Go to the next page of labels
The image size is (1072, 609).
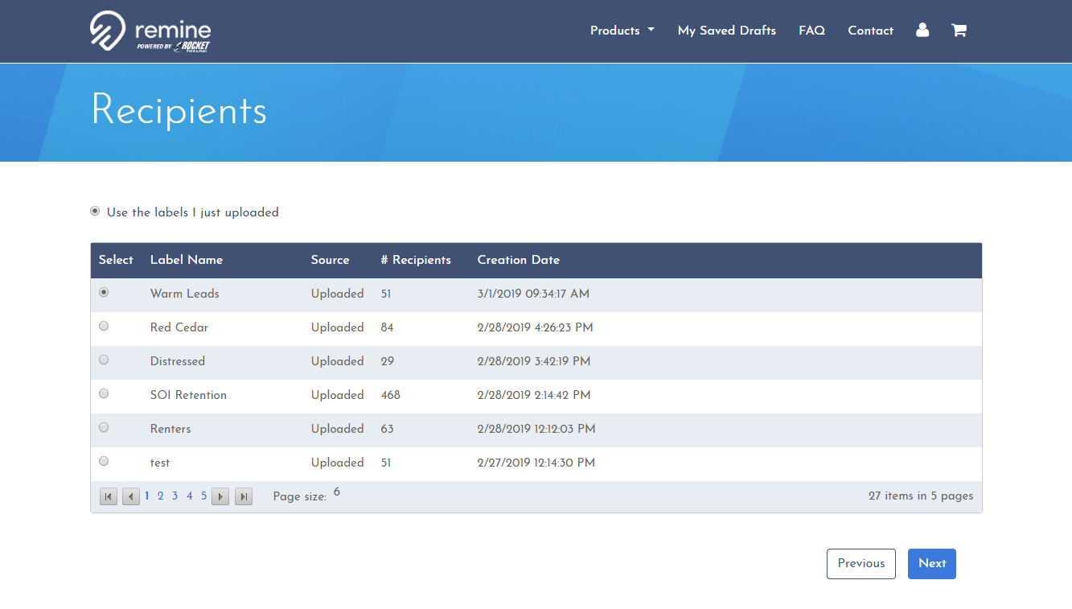[220, 496]
